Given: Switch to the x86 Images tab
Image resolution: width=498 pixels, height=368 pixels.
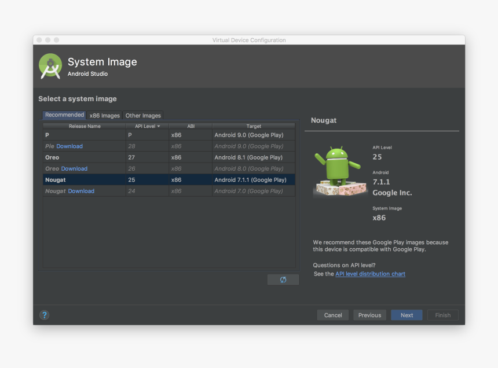Looking at the screenshot, I should pos(104,116).
